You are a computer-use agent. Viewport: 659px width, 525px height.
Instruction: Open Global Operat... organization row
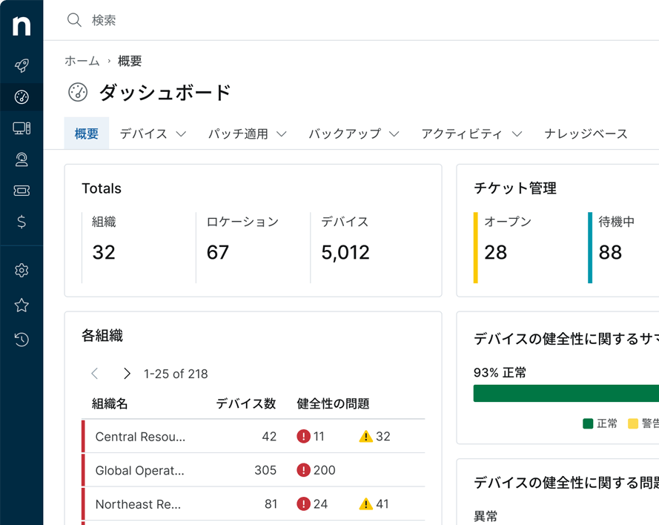coord(254,470)
